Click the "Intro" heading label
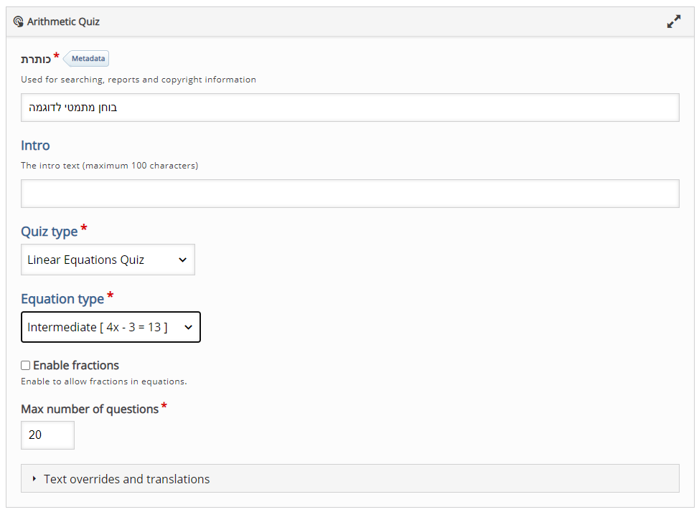Image resolution: width=699 pixels, height=512 pixels. pos(35,146)
